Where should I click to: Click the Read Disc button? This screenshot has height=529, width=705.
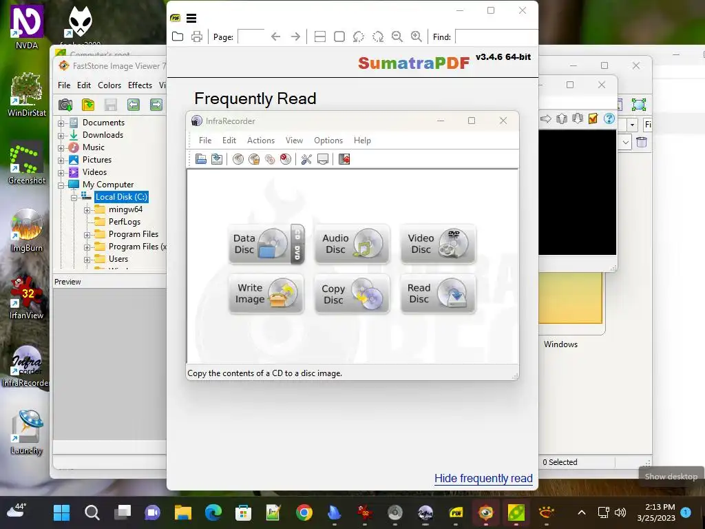[438, 293]
